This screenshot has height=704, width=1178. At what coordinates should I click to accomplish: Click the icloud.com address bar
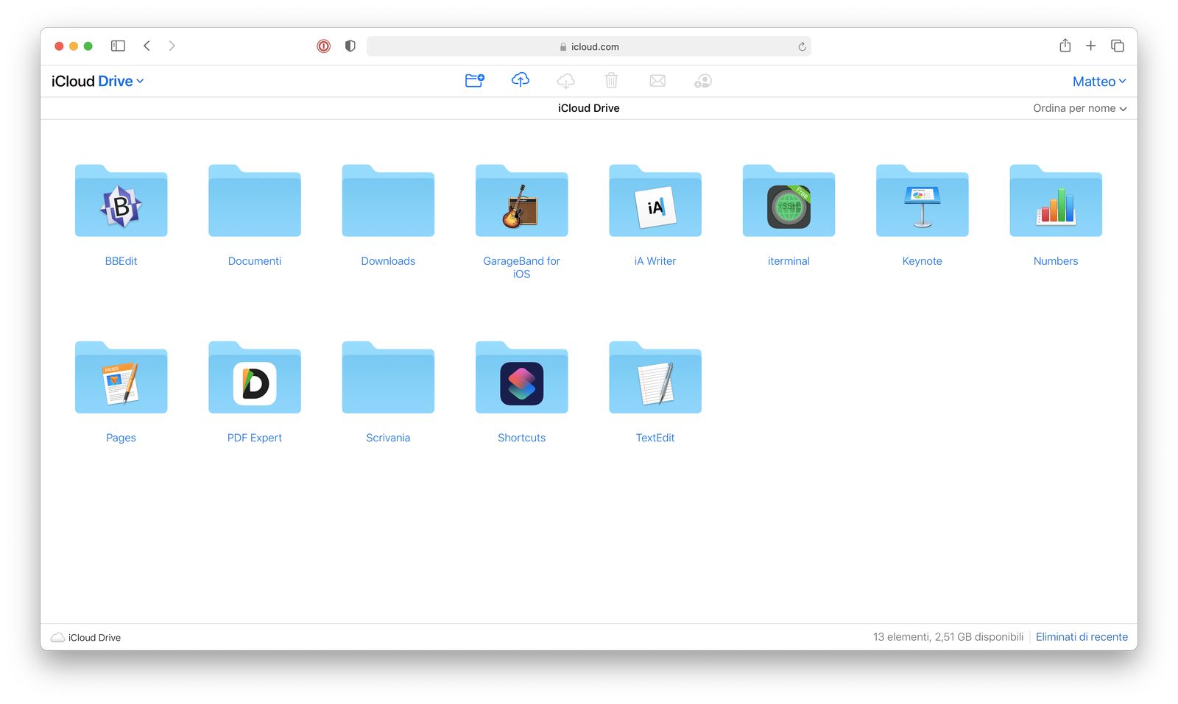tap(589, 46)
